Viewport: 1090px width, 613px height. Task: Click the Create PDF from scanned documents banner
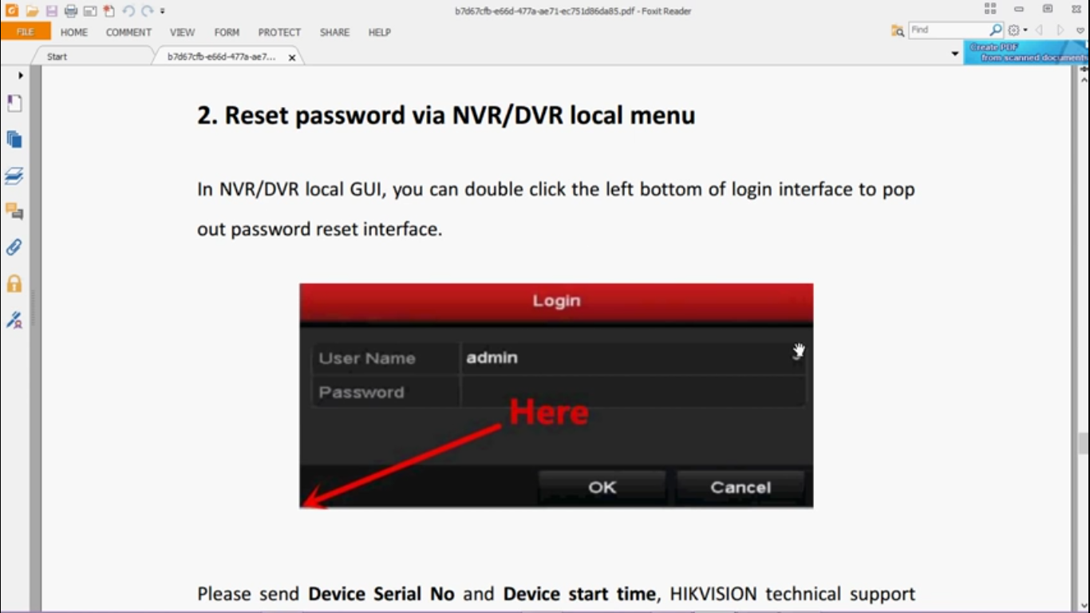click(1026, 53)
